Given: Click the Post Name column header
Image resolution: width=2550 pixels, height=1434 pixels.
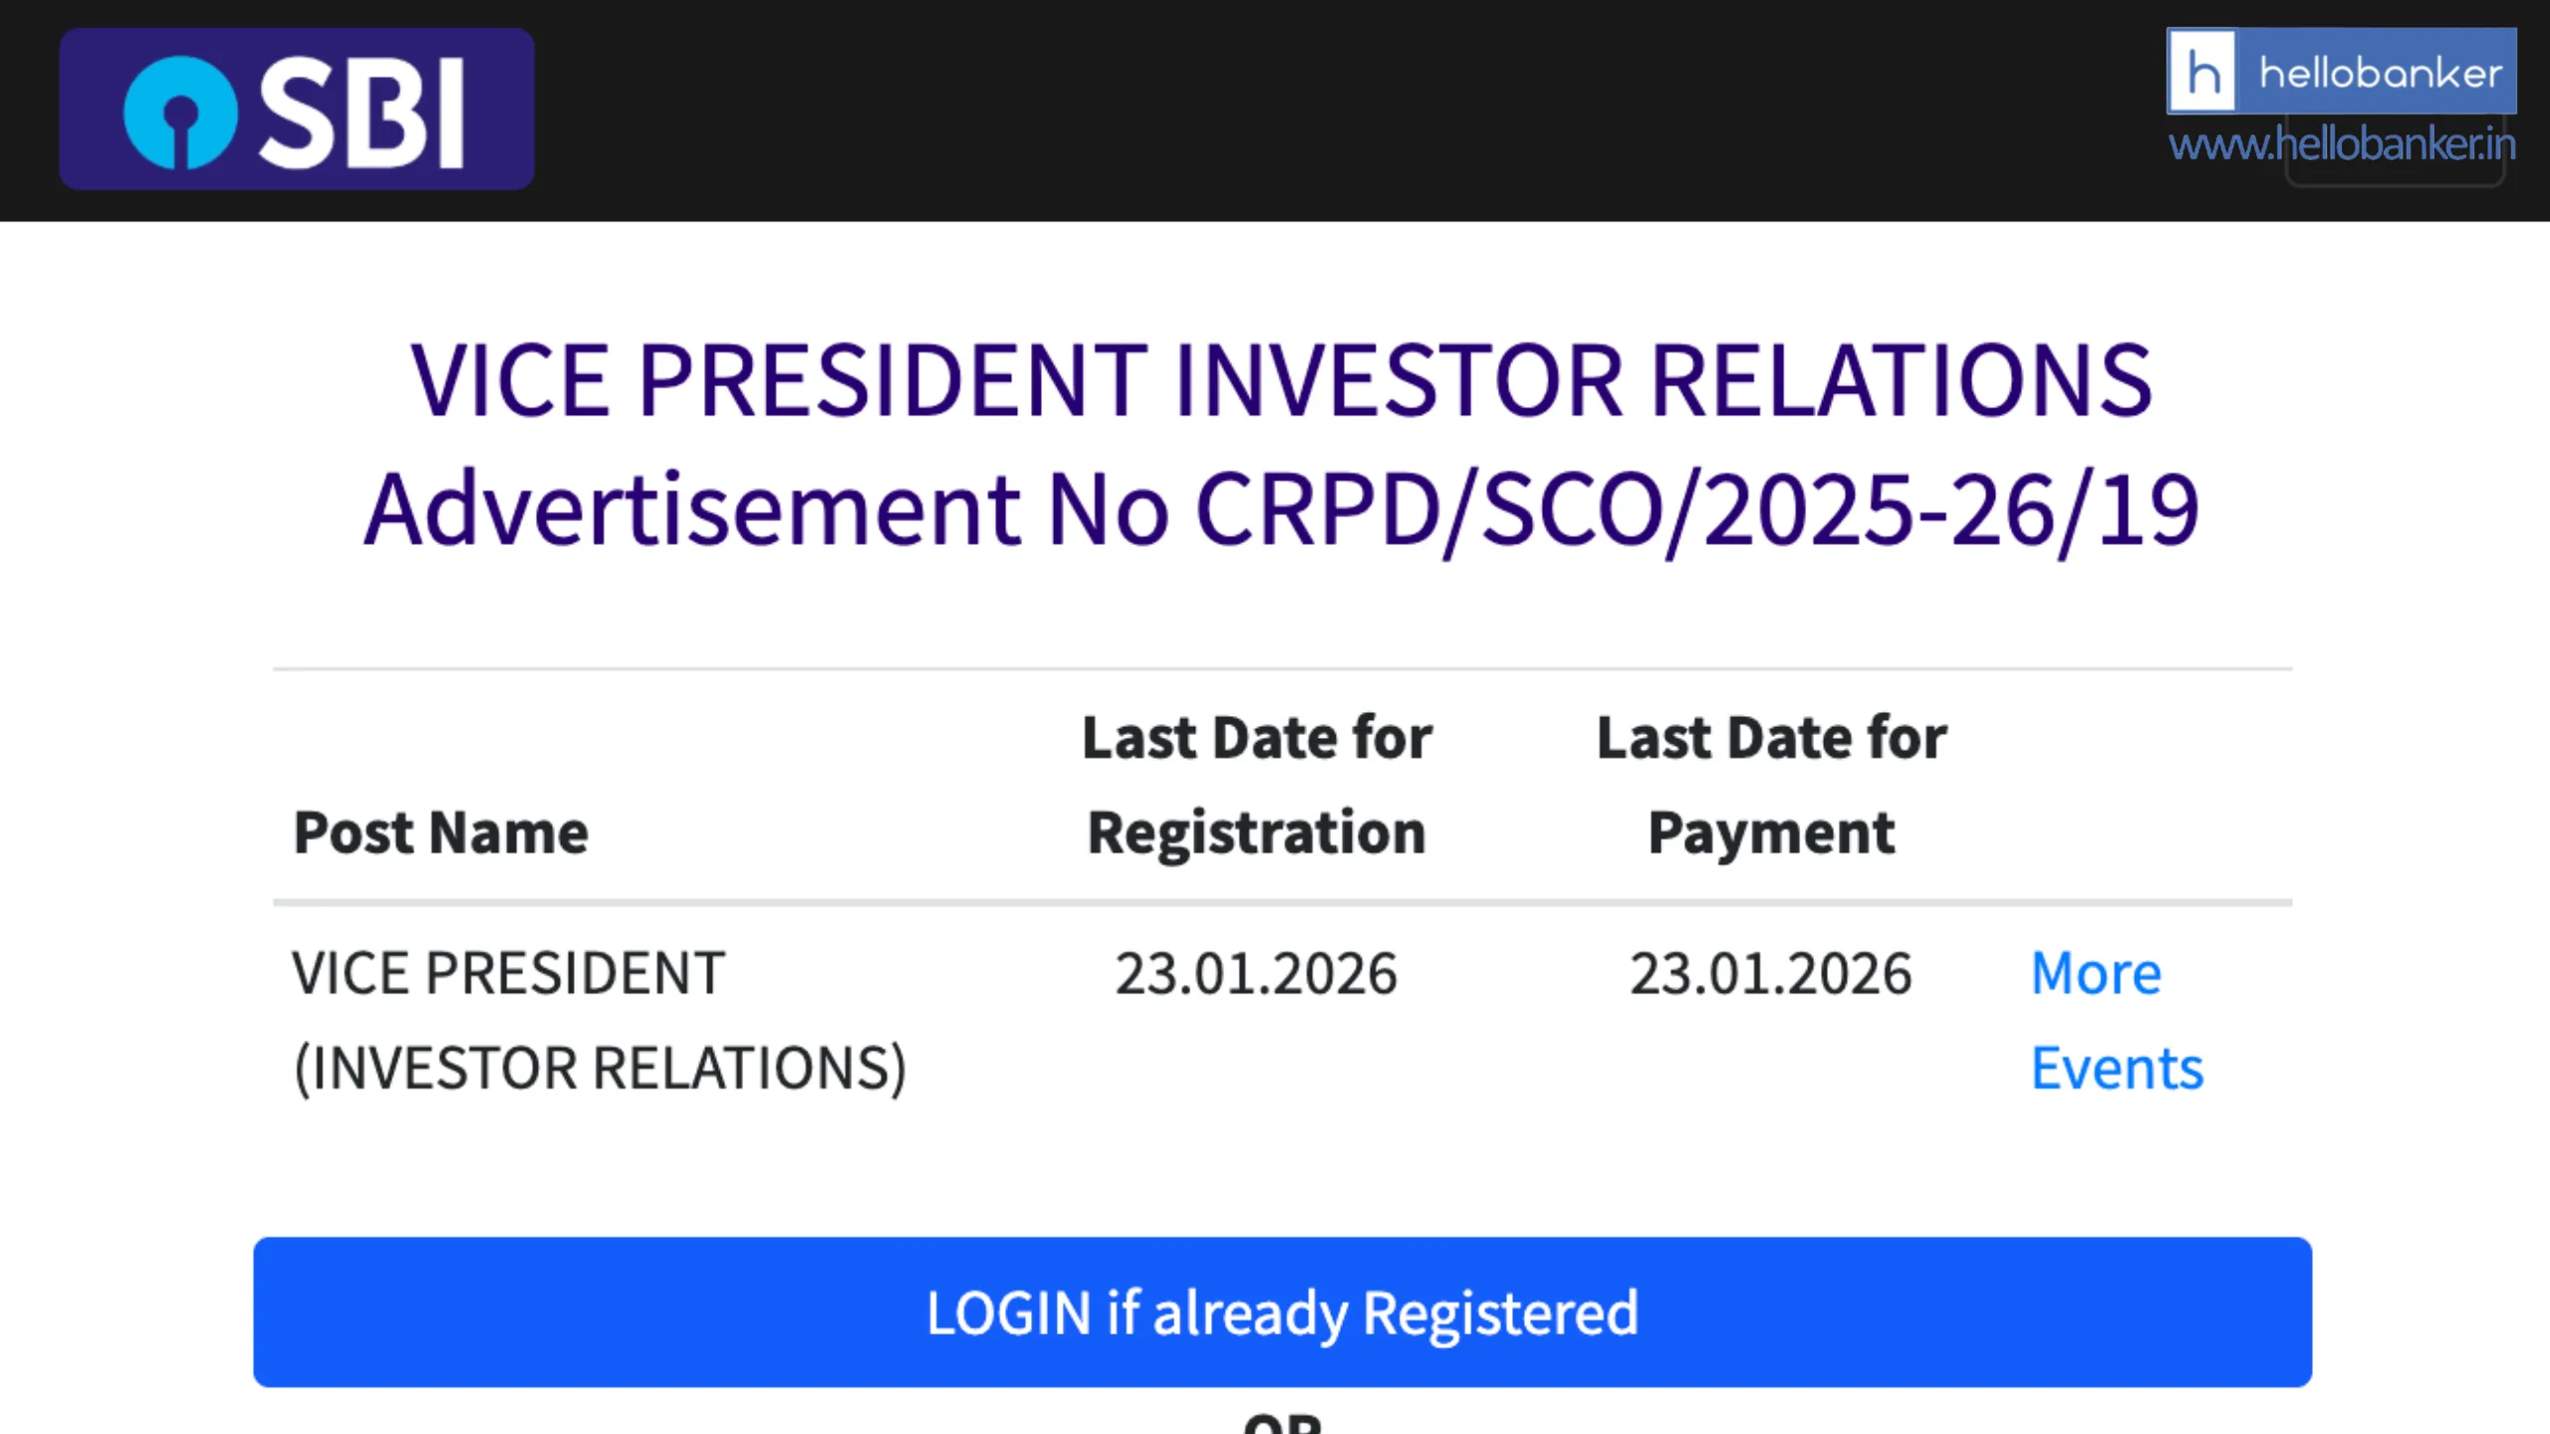Looking at the screenshot, I should [440, 832].
